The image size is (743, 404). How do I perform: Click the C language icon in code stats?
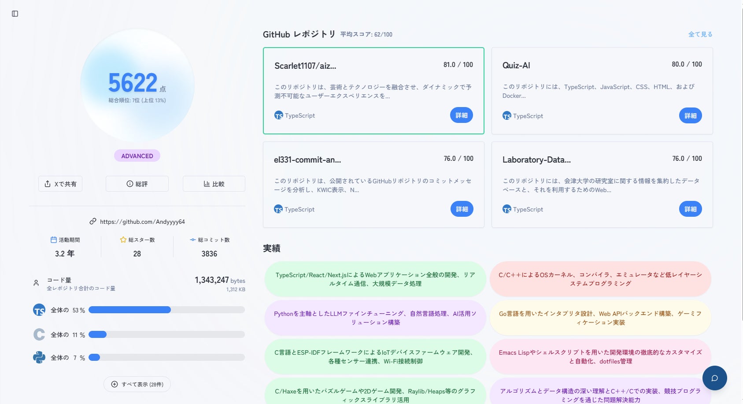(x=39, y=334)
